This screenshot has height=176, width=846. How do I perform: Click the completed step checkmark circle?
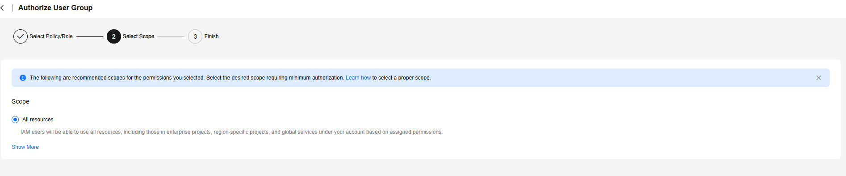point(21,36)
